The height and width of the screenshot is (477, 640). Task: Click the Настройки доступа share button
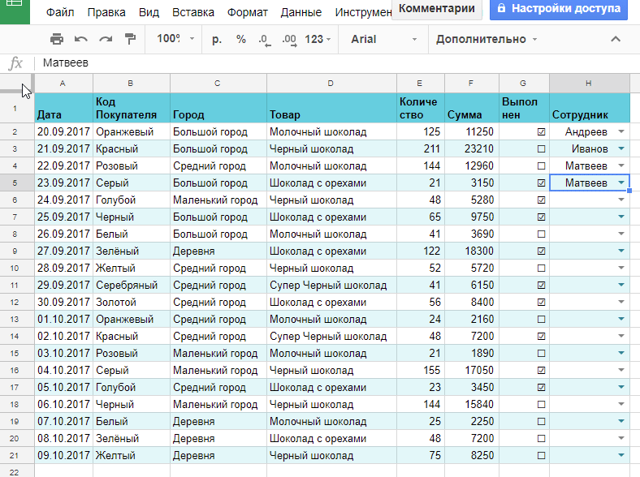click(559, 8)
